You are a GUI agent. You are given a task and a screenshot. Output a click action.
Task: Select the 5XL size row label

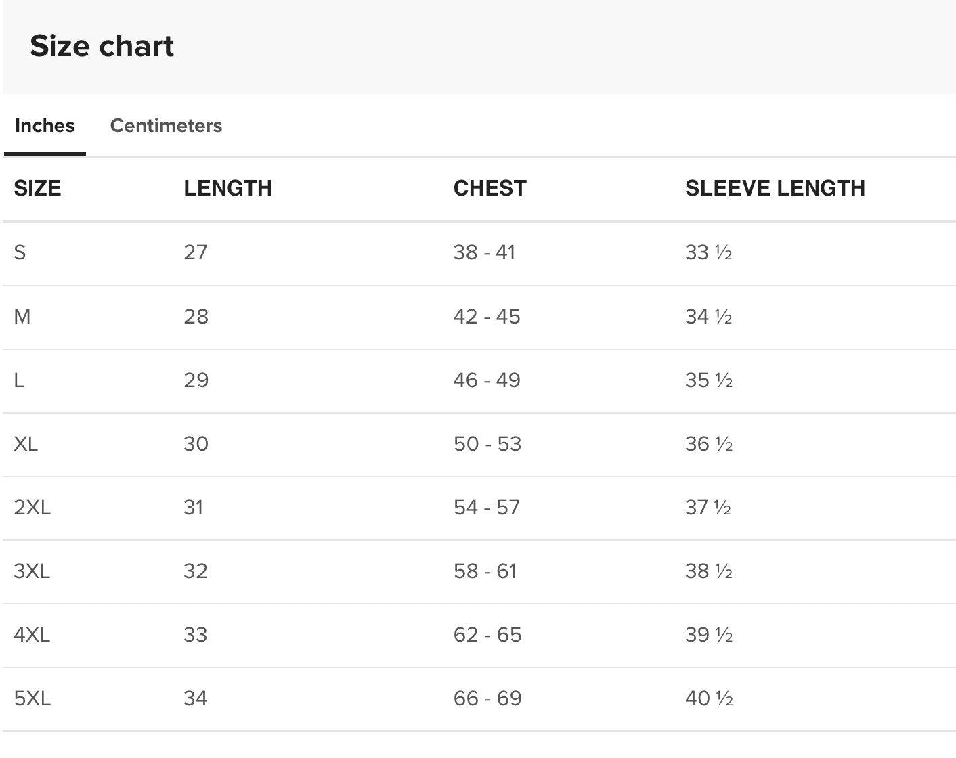coord(32,698)
